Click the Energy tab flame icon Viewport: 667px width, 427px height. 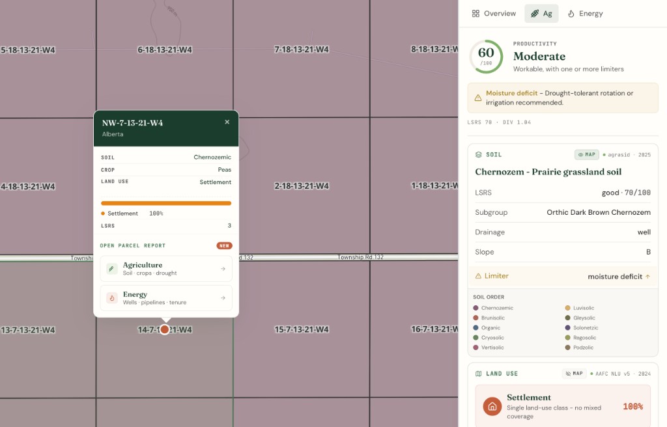coord(571,14)
